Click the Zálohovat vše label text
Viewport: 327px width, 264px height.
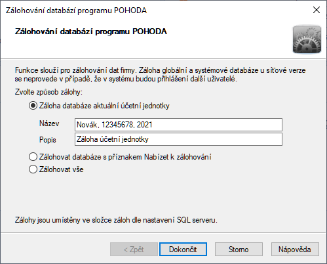62,169
